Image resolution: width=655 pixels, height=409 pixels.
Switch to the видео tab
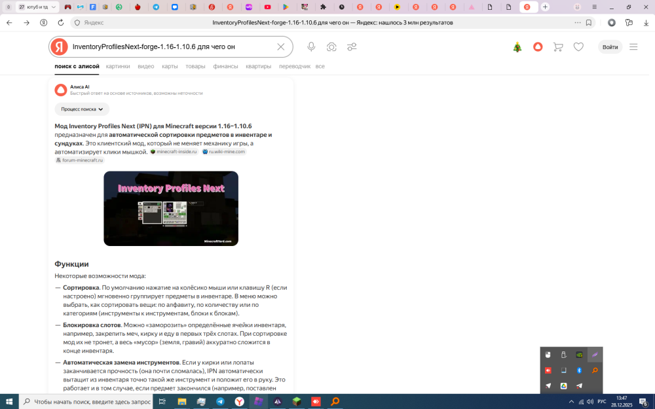point(146,66)
